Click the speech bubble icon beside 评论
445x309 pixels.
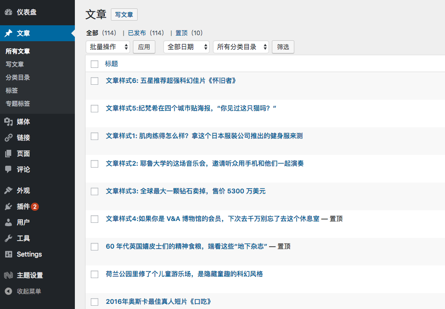[x=8, y=169]
